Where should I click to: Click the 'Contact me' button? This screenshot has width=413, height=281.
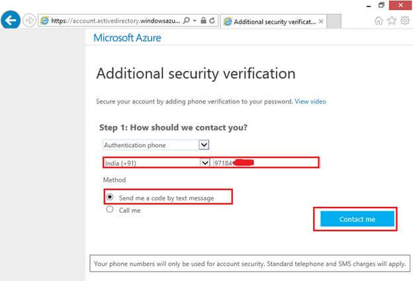(357, 219)
